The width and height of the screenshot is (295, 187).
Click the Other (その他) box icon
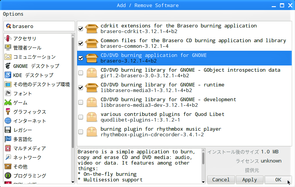point(8,166)
